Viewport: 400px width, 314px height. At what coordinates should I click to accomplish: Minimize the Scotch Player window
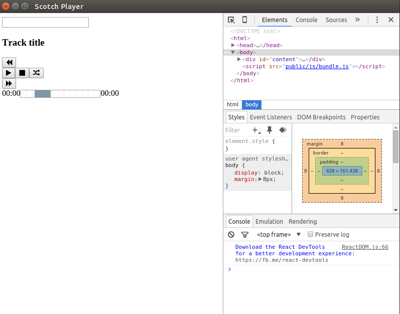point(15,6)
